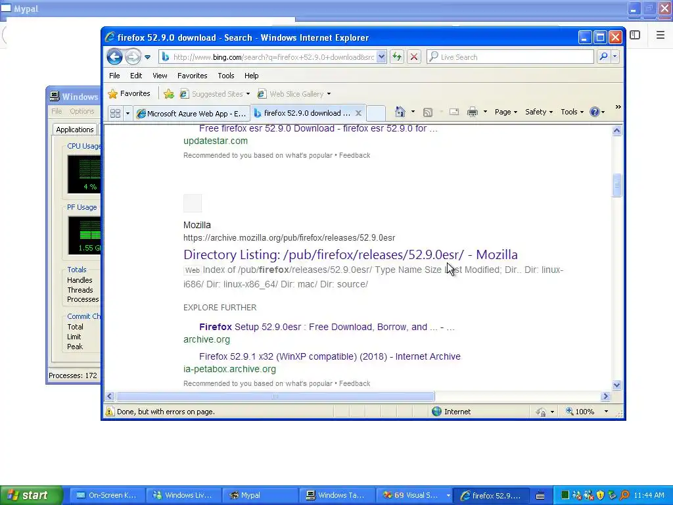Open the View menu

160,76
